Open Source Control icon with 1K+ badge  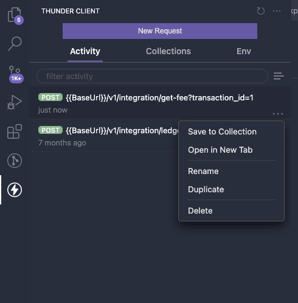[x=15, y=74]
